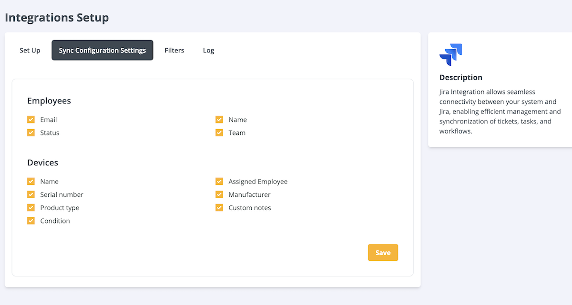Screen dimensions: 572x305
Task: Toggle the Condition checkbox under Devices
Action: [x=31, y=221]
